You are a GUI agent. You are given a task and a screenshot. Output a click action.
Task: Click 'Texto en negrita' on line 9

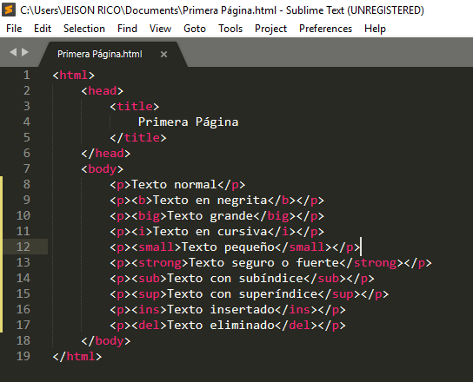(x=210, y=201)
